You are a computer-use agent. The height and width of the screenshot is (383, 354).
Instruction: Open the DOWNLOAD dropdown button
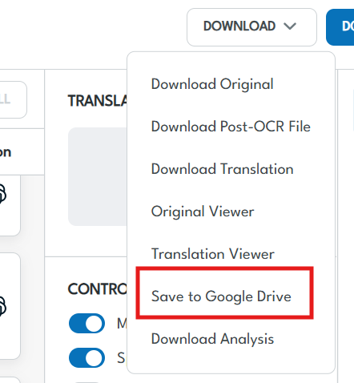coord(251,27)
